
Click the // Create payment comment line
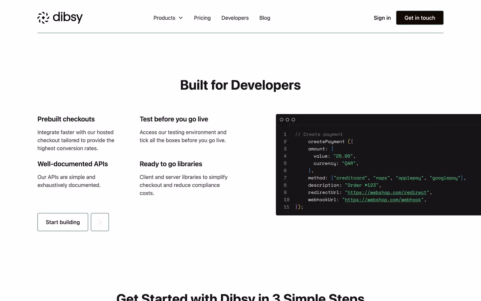click(x=319, y=134)
